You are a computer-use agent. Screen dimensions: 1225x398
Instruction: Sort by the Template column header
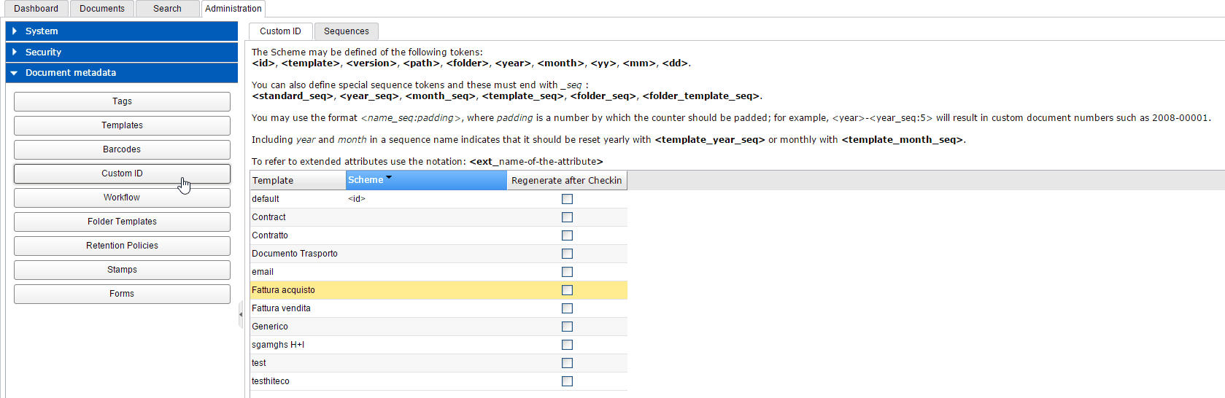[298, 181]
